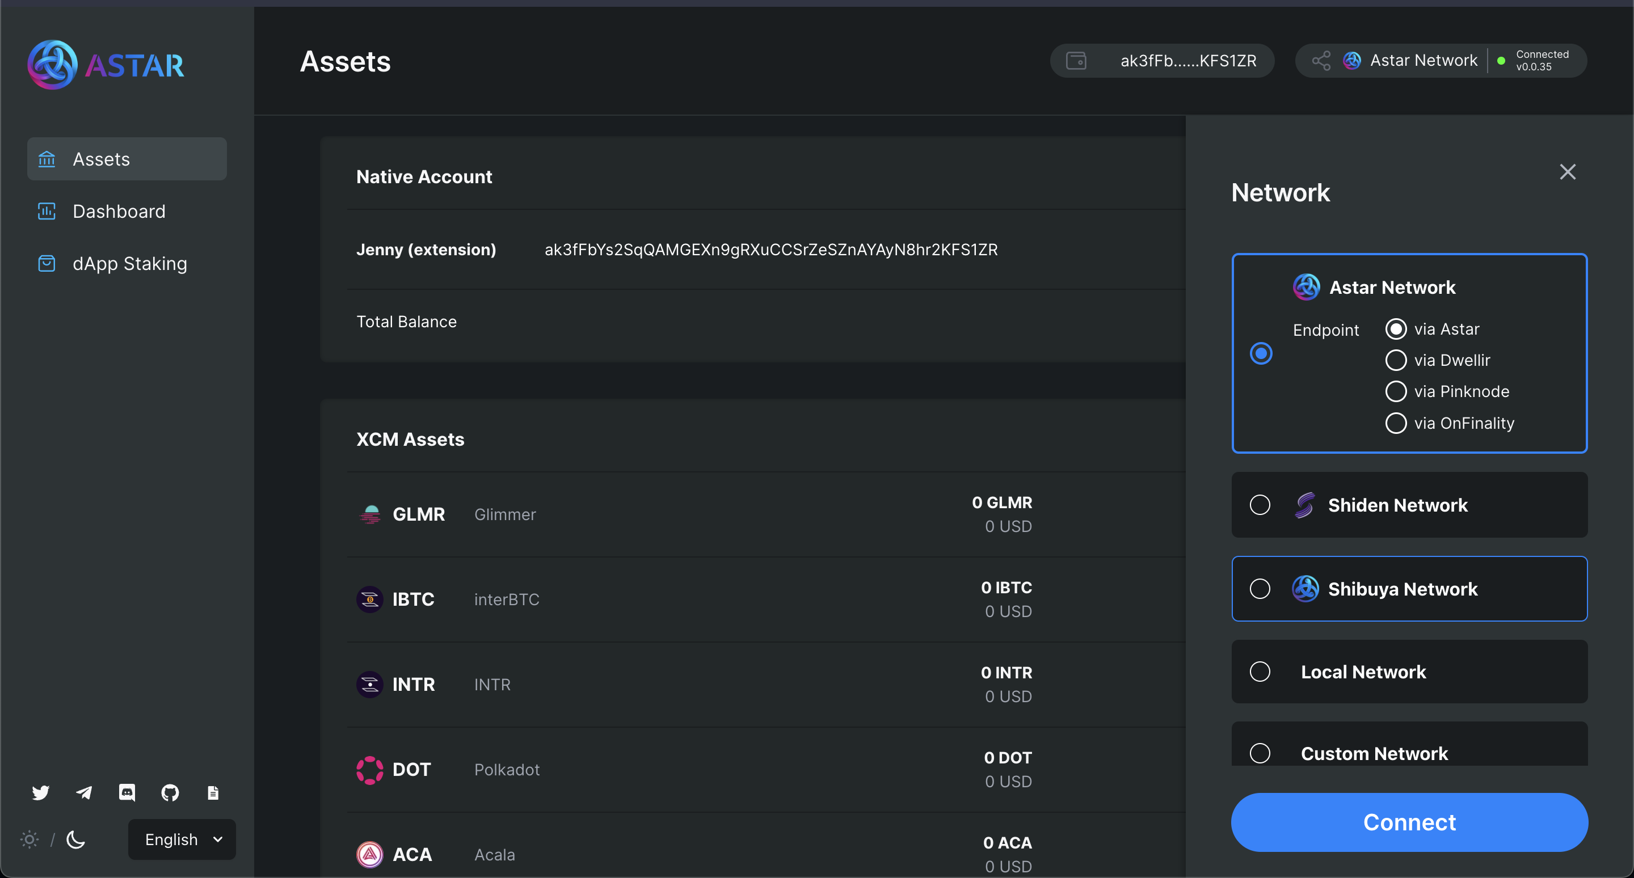Select endpoint via Dwellir
The height and width of the screenshot is (878, 1634).
click(1396, 360)
